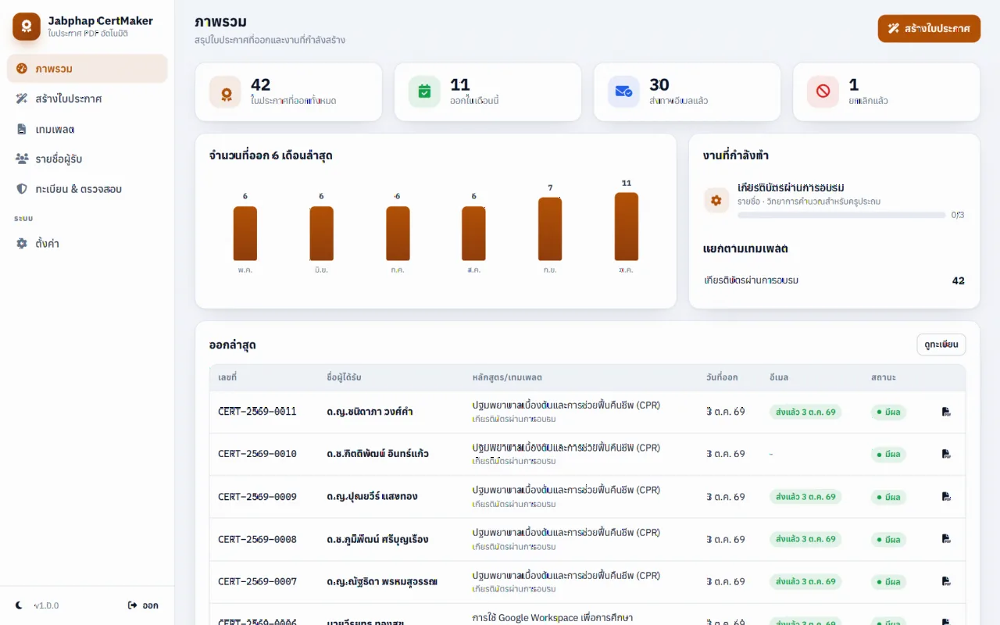Click the ภาพรวม sidebar gauge icon
1000x625 pixels.
[22, 69]
